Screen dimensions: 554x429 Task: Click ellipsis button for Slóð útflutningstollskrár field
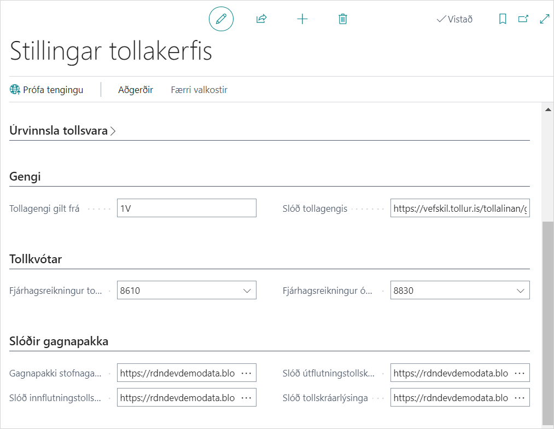click(520, 373)
